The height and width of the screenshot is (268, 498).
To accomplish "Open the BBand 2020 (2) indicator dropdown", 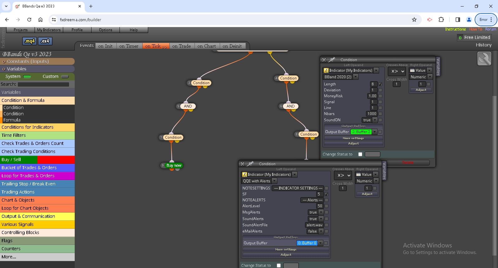I will [x=341, y=77].
